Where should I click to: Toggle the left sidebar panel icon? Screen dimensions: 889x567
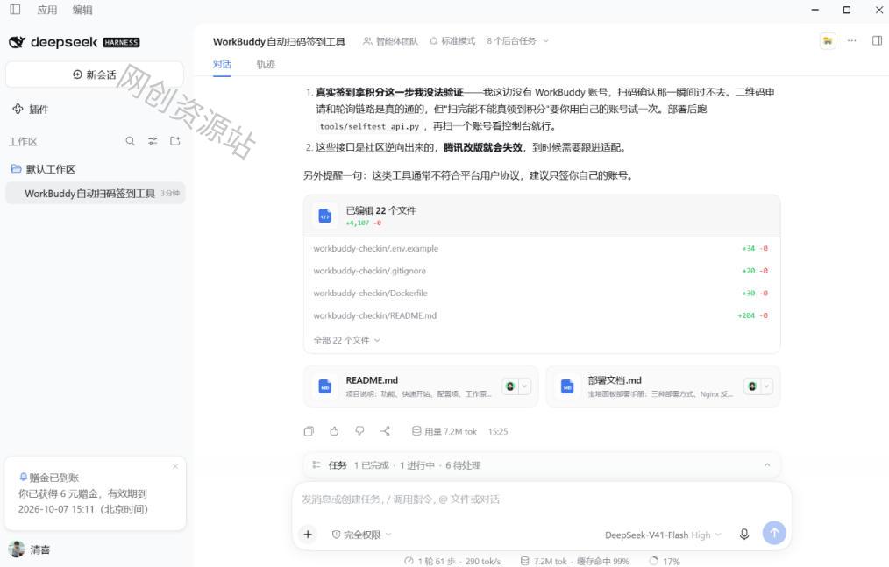pos(15,9)
